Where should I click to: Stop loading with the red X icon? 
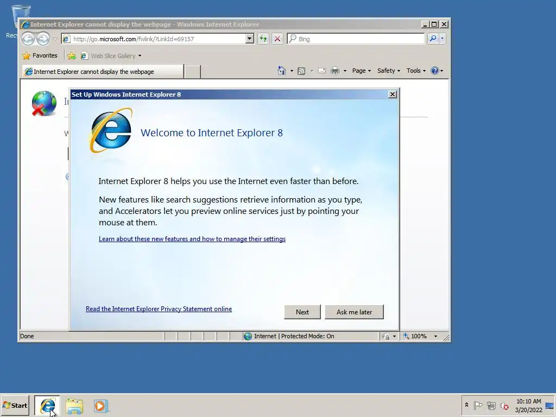tap(277, 39)
